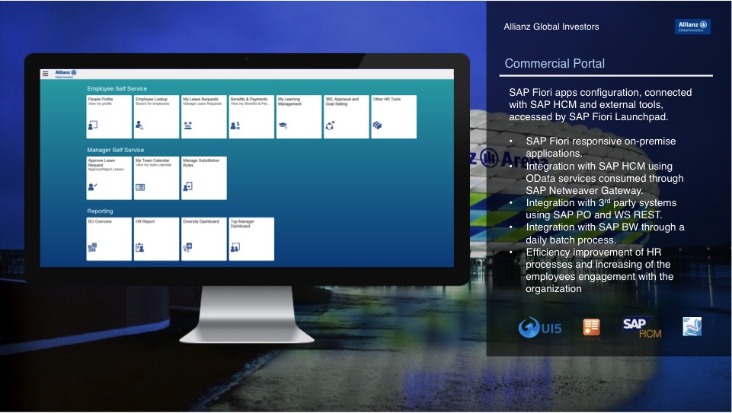This screenshot has height=413, width=732.
Task: Click the Employee Lookup search-person icon
Action: pyautogui.click(x=139, y=125)
